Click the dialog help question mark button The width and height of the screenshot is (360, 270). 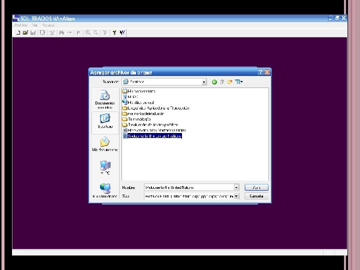pos(260,72)
